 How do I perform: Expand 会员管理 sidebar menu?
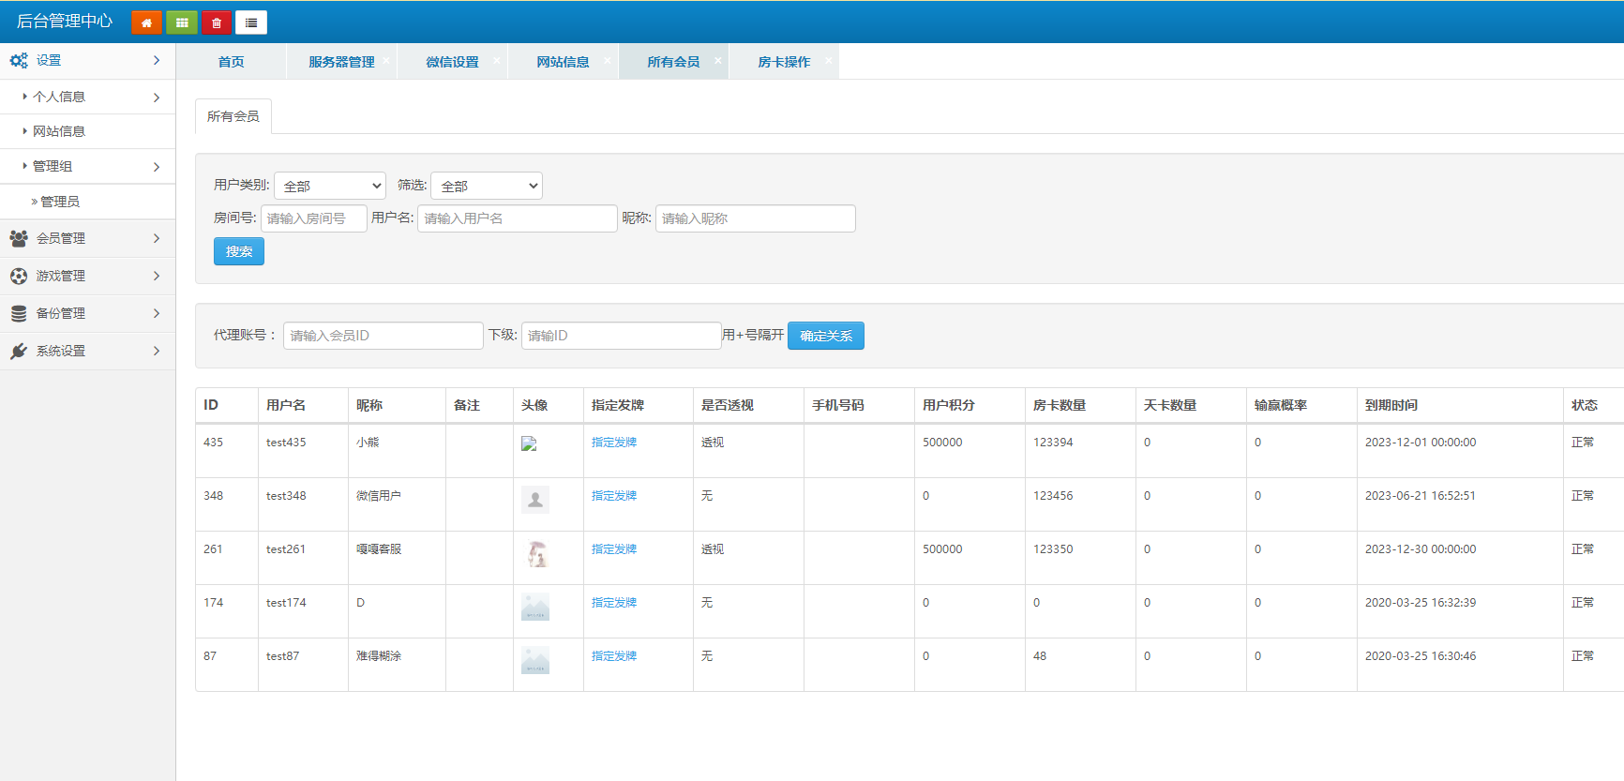pos(87,238)
